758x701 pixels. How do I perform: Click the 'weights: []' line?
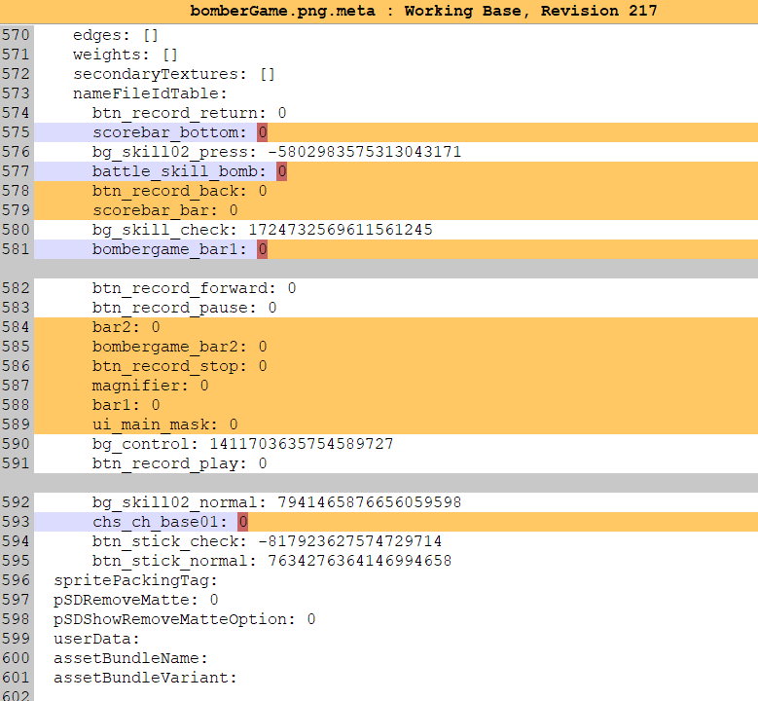(x=126, y=55)
